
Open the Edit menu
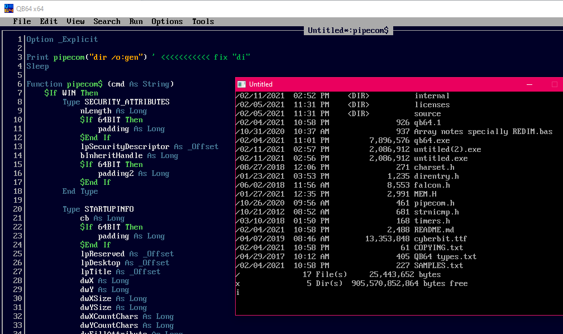pyautogui.click(x=49, y=21)
